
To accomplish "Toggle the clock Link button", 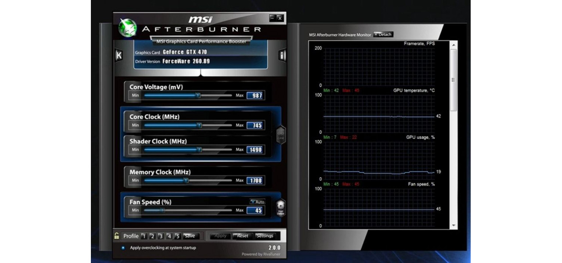I will click(281, 134).
